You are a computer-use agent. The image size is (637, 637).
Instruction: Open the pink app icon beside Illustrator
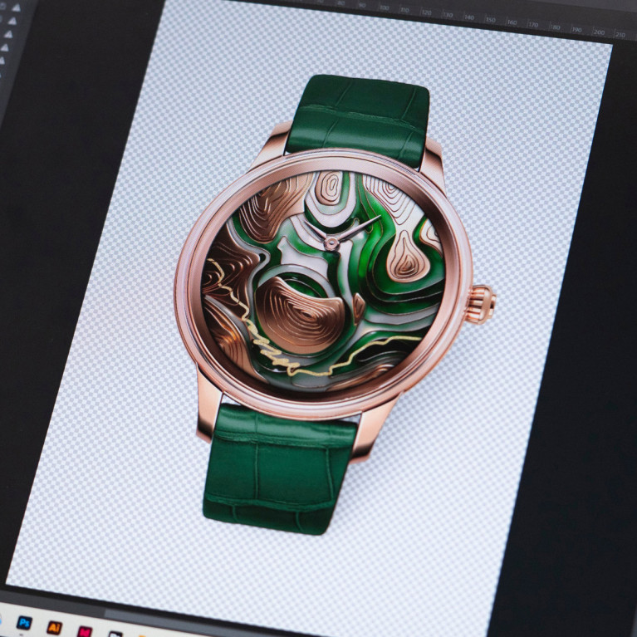[85, 632]
